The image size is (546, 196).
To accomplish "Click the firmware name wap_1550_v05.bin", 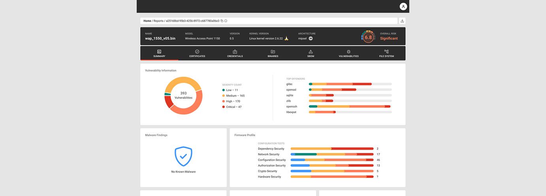I will coord(160,39).
